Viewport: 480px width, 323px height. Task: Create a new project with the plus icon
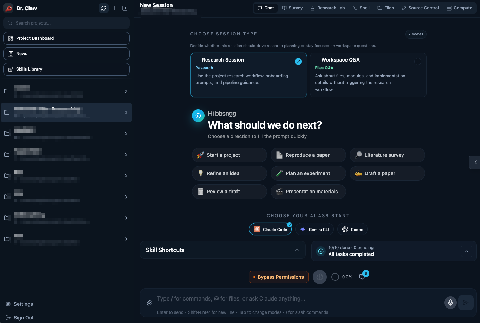(114, 8)
